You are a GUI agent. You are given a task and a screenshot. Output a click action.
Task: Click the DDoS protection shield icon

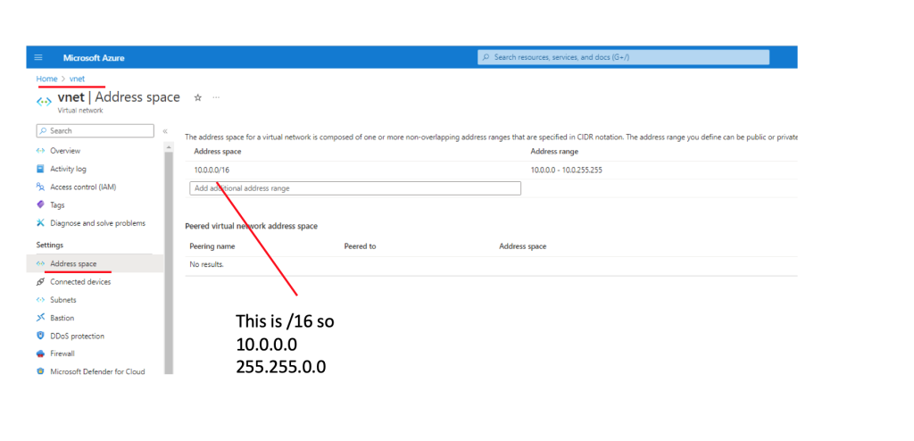tap(40, 336)
